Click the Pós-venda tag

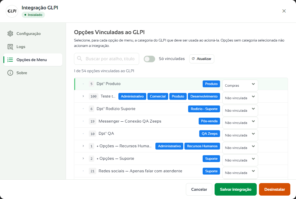pyautogui.click(x=209, y=121)
